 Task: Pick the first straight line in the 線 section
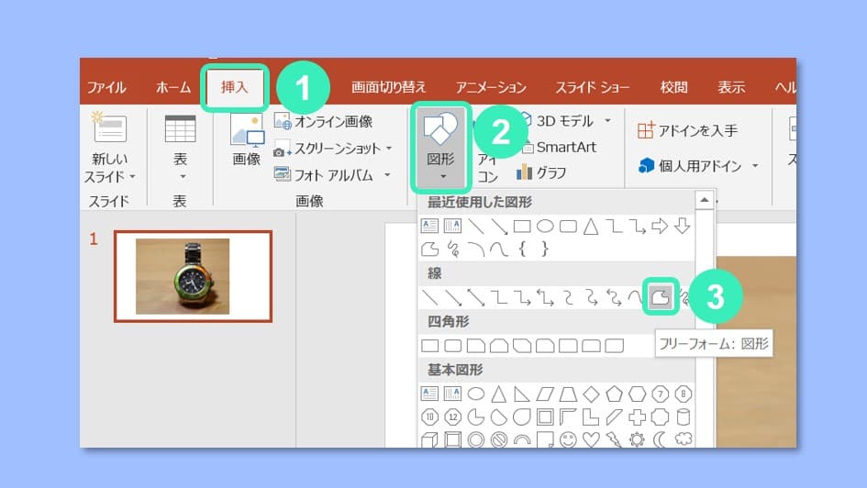[430, 297]
